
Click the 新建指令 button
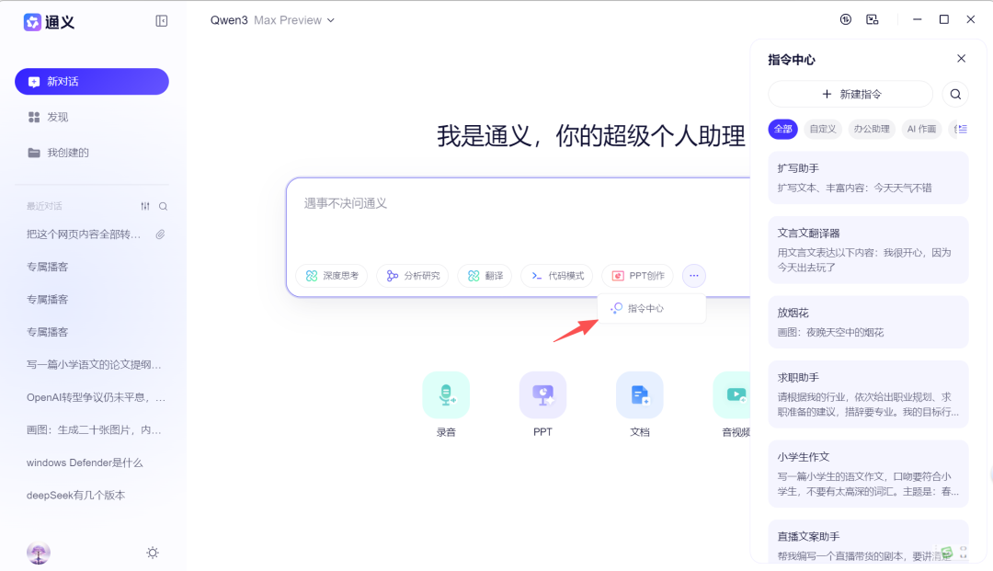tap(850, 94)
